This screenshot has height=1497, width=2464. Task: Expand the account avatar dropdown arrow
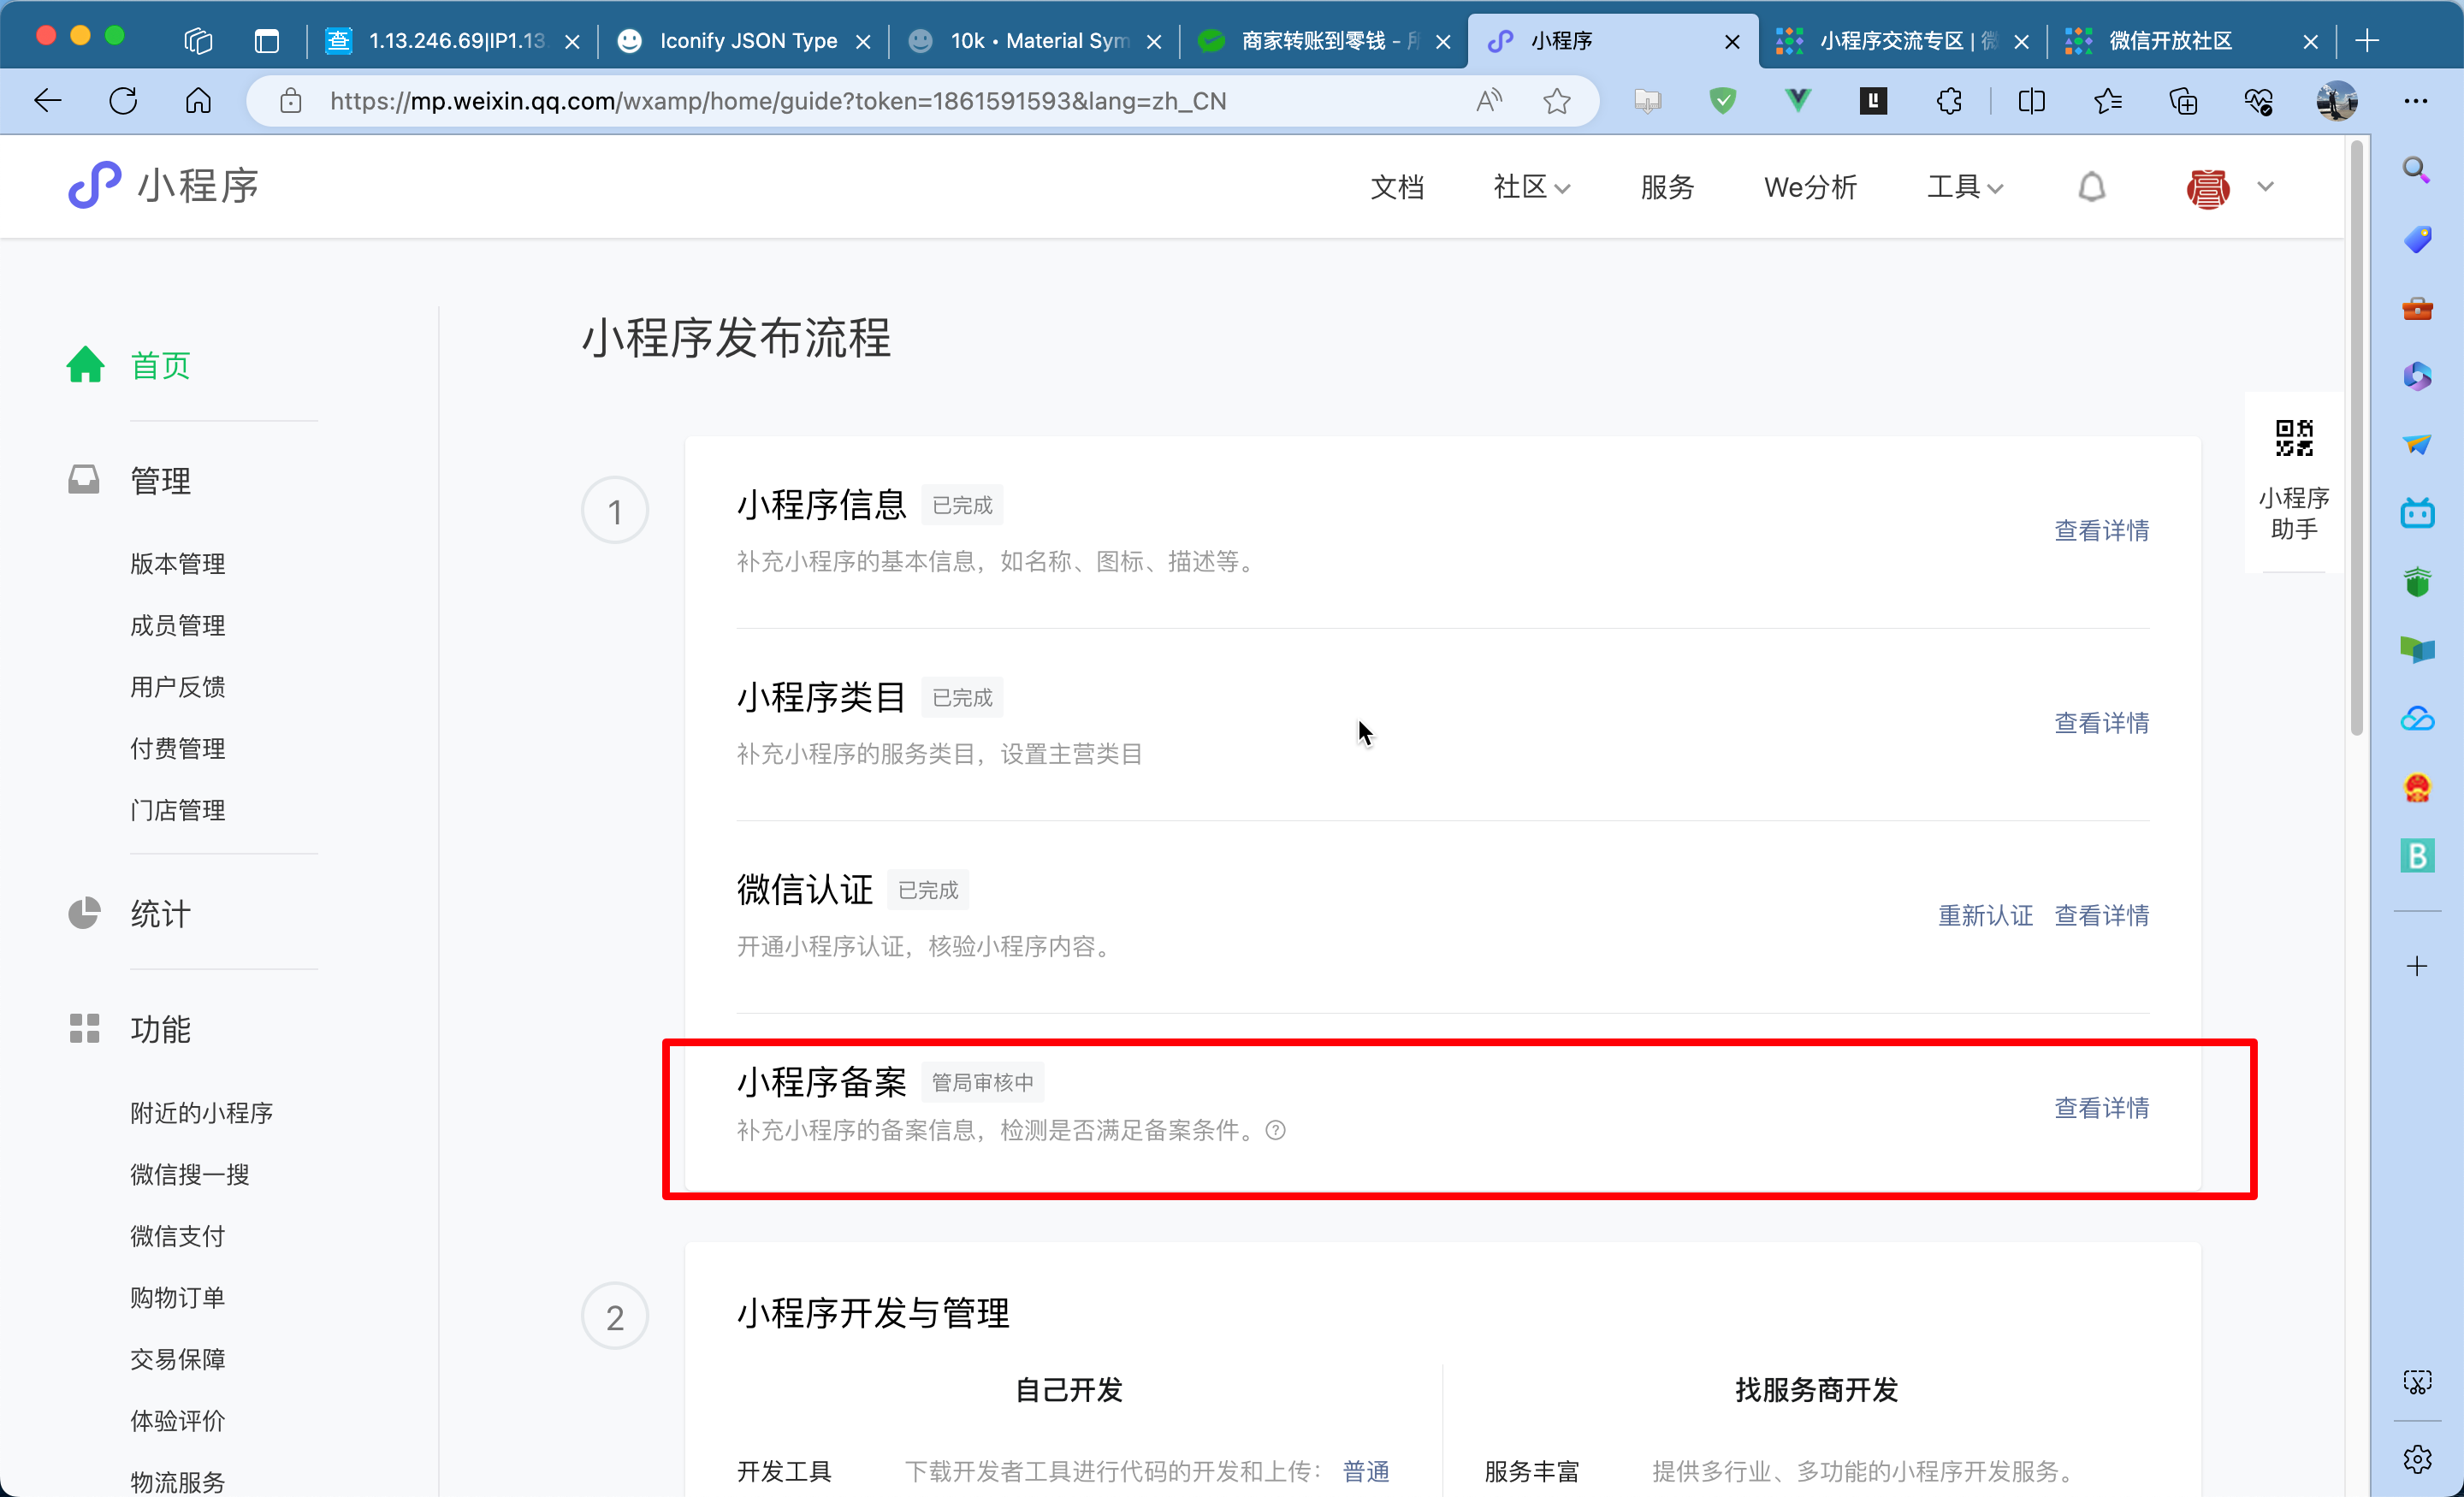pyautogui.click(x=2265, y=187)
